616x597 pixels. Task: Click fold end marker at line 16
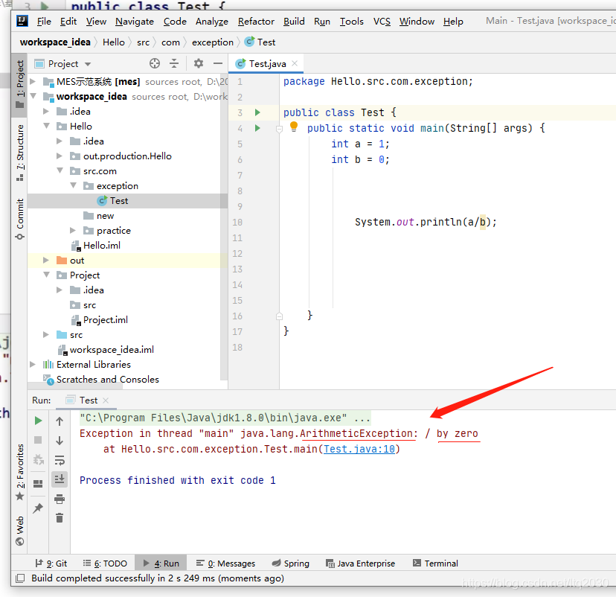tap(279, 316)
